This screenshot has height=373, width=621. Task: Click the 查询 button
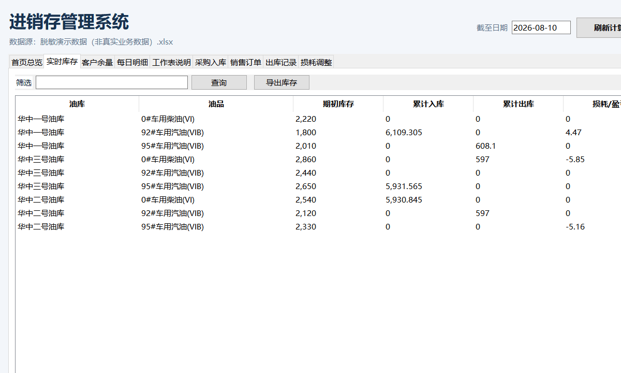tap(219, 82)
